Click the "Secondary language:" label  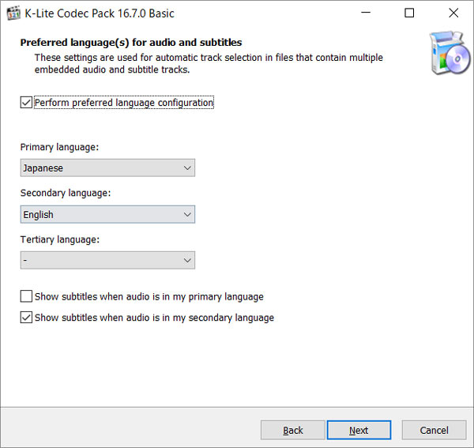[66, 194]
